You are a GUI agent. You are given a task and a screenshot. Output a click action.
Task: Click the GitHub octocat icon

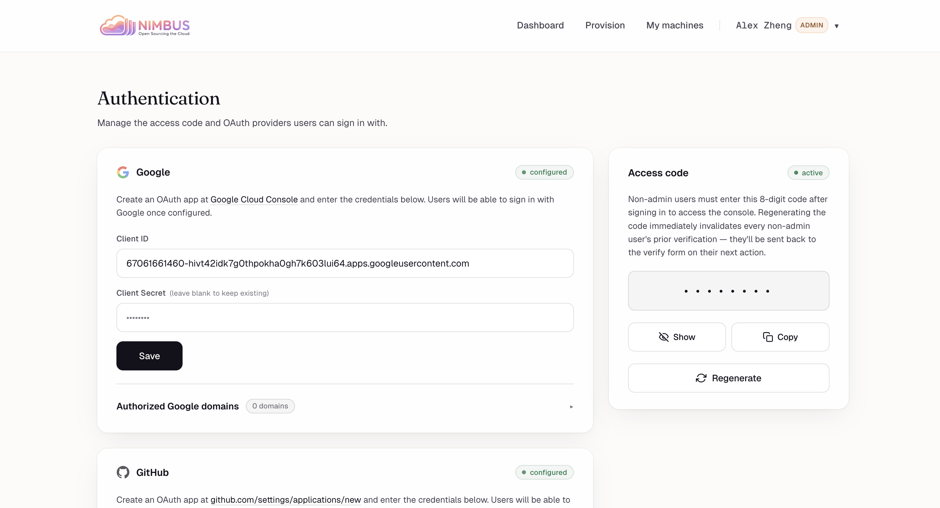[x=123, y=472]
